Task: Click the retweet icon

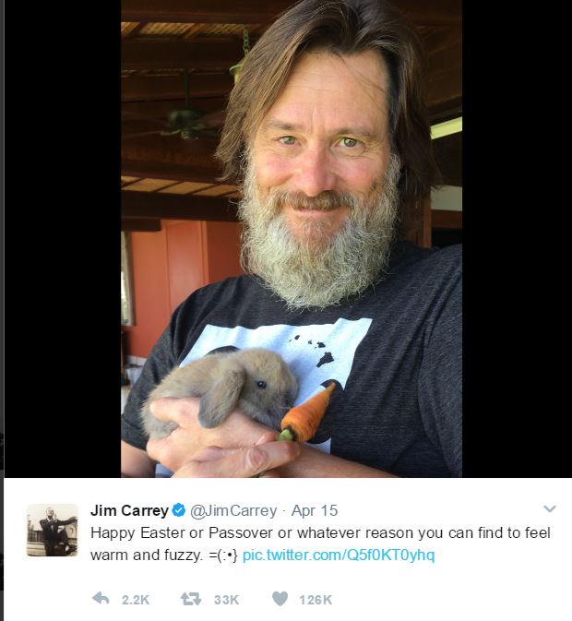Action: pyautogui.click(x=191, y=599)
